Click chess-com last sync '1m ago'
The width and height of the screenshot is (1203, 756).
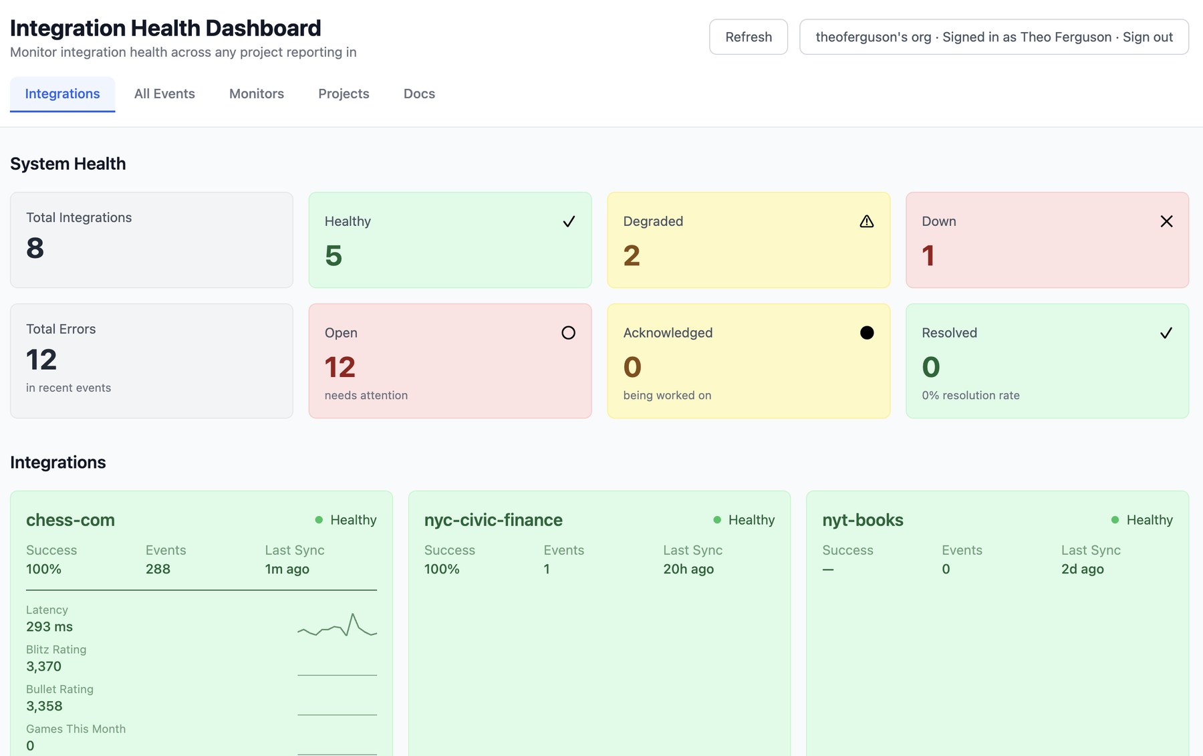pos(287,569)
